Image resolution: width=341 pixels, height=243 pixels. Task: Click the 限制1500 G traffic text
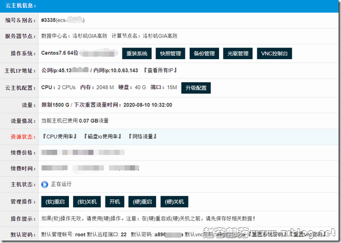pos(56,105)
